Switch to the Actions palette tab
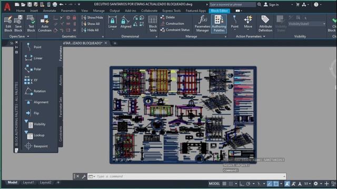 tap(61, 80)
